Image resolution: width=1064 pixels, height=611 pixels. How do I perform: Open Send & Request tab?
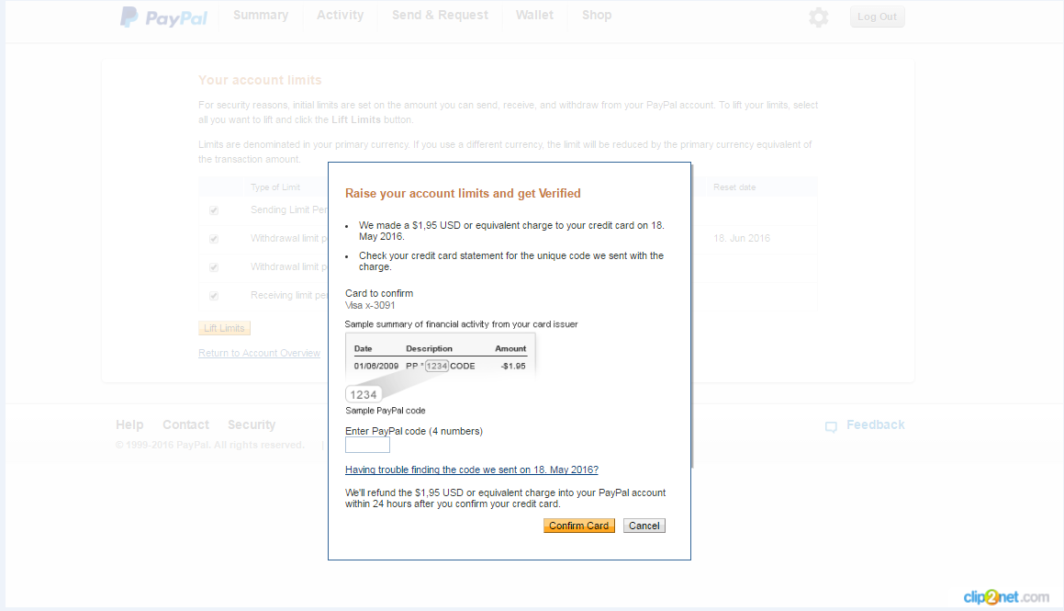coord(440,15)
